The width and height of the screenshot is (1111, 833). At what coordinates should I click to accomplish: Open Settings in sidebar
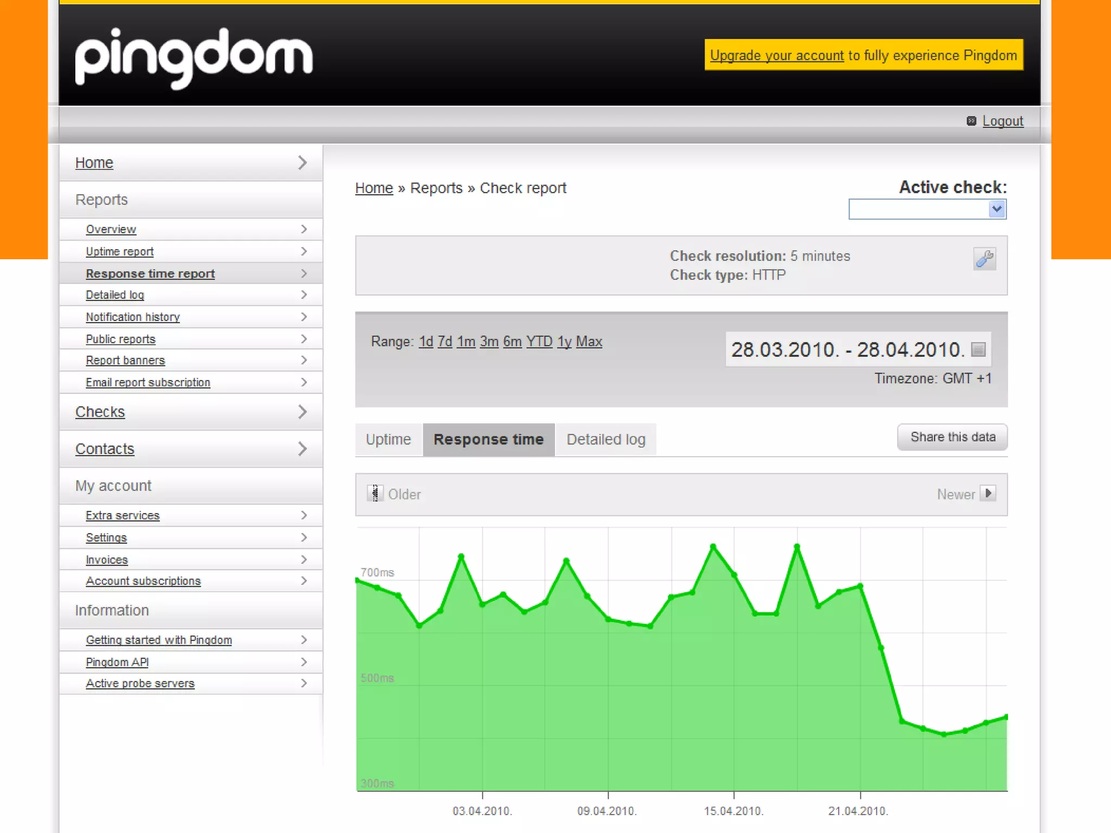click(x=106, y=538)
